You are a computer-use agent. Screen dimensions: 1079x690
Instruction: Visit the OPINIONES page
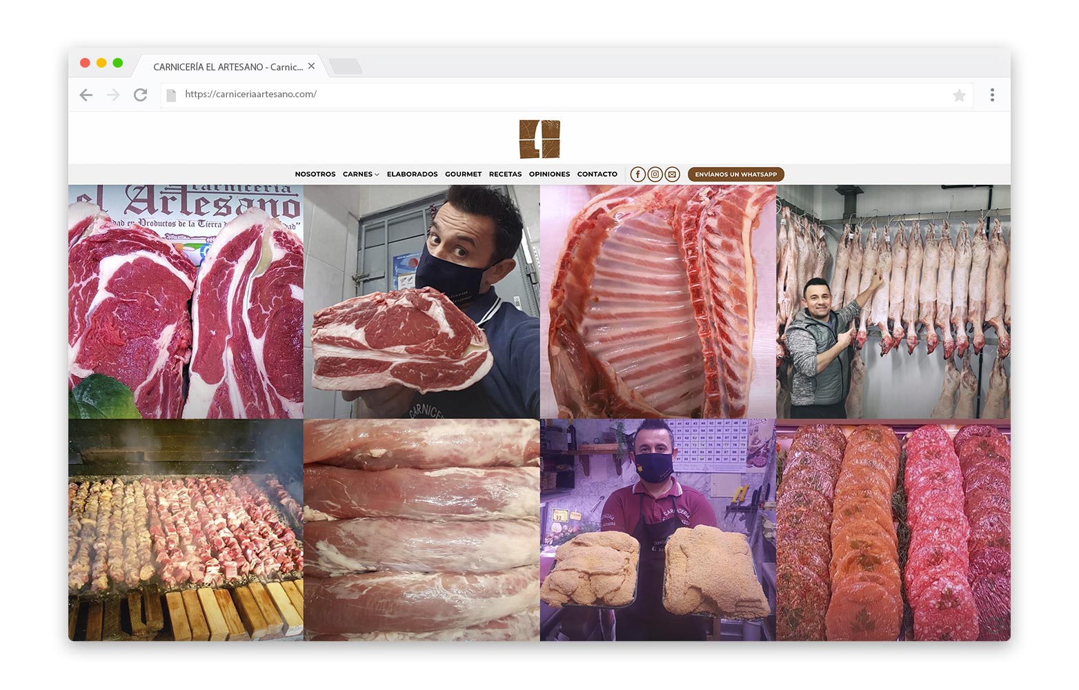click(549, 175)
